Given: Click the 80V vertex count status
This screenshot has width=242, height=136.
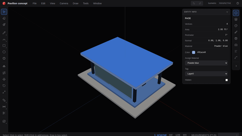Looking at the screenshot, I should click(185, 135).
